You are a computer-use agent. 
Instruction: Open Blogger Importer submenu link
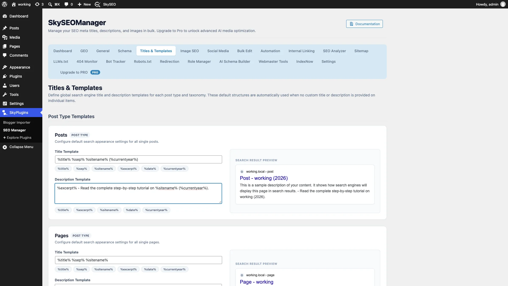[x=17, y=123]
